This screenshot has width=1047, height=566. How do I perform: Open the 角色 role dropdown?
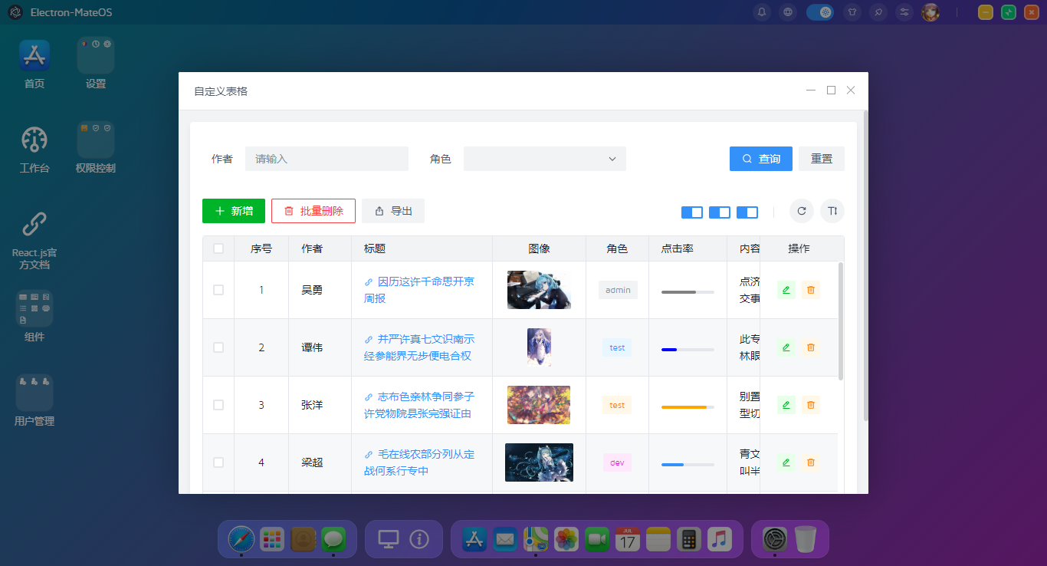544,159
